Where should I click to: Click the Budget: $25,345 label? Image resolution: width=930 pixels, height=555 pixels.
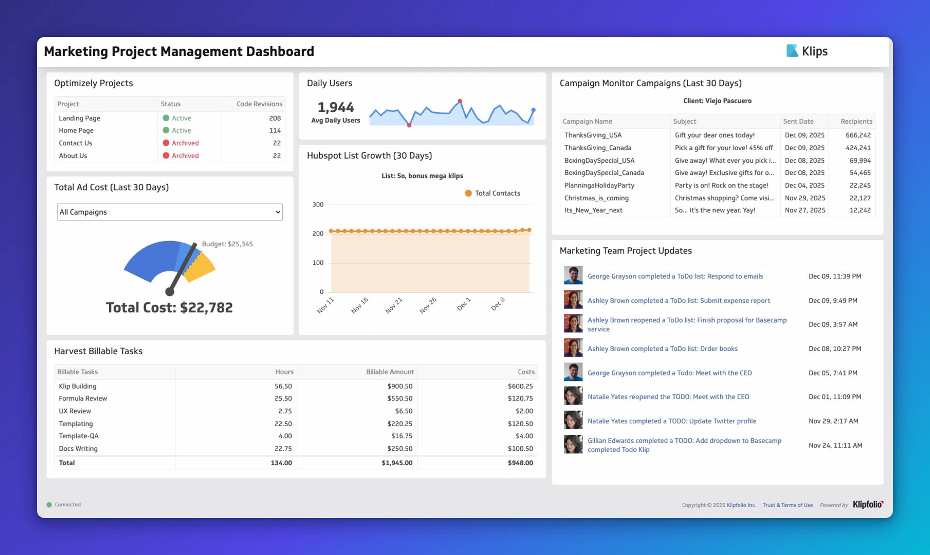[227, 244]
